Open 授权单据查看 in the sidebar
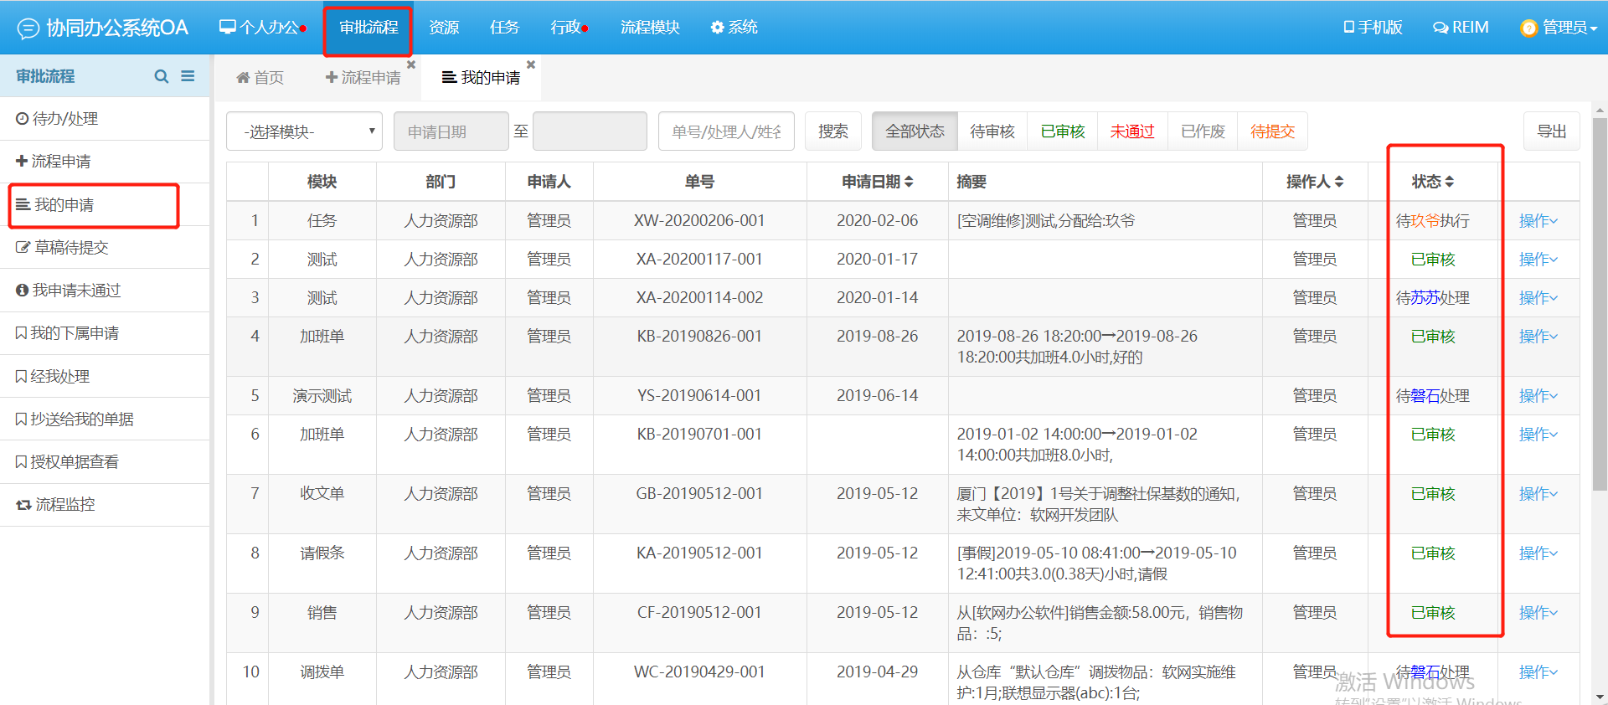This screenshot has height=705, width=1608. (x=105, y=462)
